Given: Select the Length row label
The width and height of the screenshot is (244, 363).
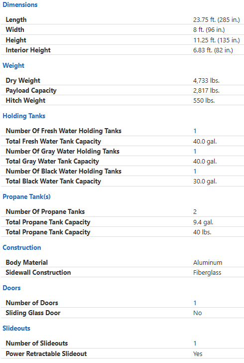Looking at the screenshot, I should click(16, 19).
